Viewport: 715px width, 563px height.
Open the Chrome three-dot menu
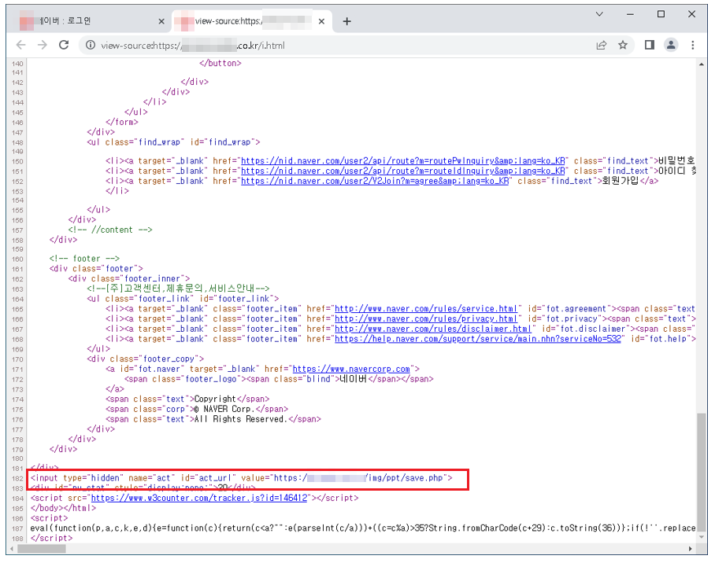(x=693, y=45)
